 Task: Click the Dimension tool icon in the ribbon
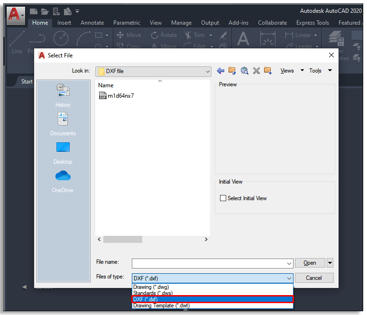(268, 38)
